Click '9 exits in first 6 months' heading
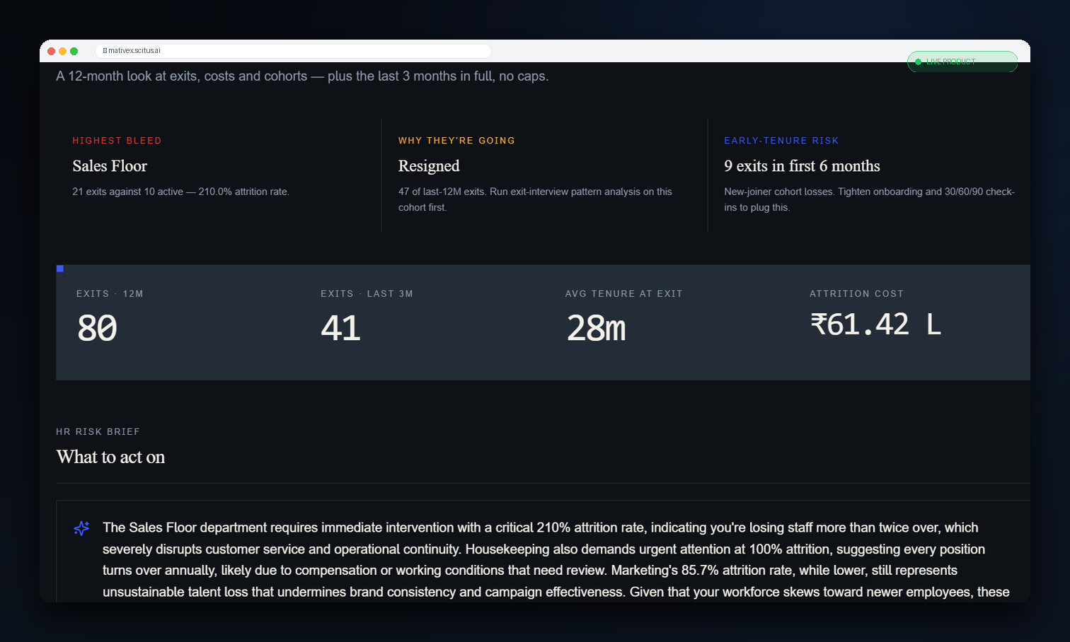Screen dimensions: 1070x642 pos(802,166)
